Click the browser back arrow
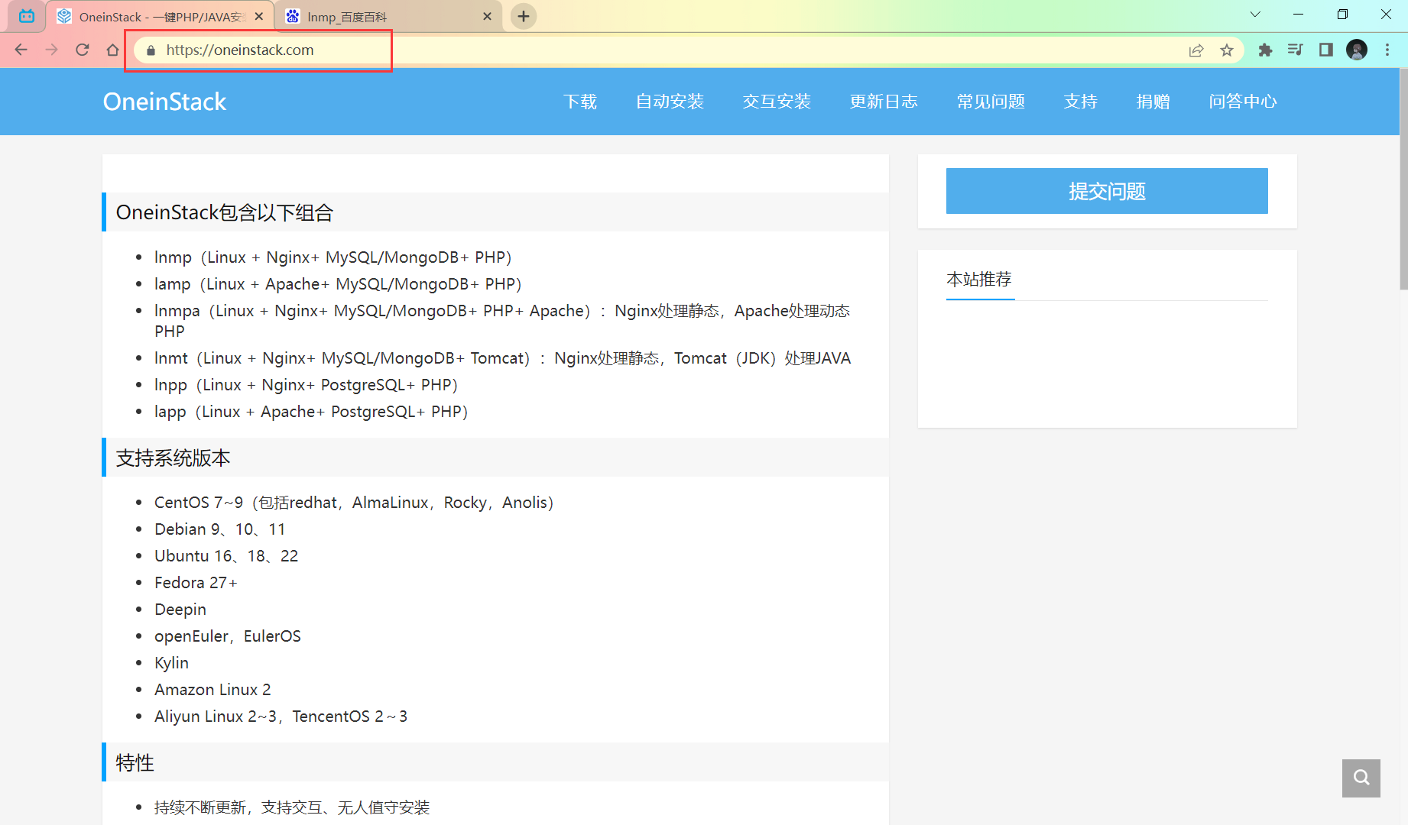The width and height of the screenshot is (1408, 825). pos(21,50)
